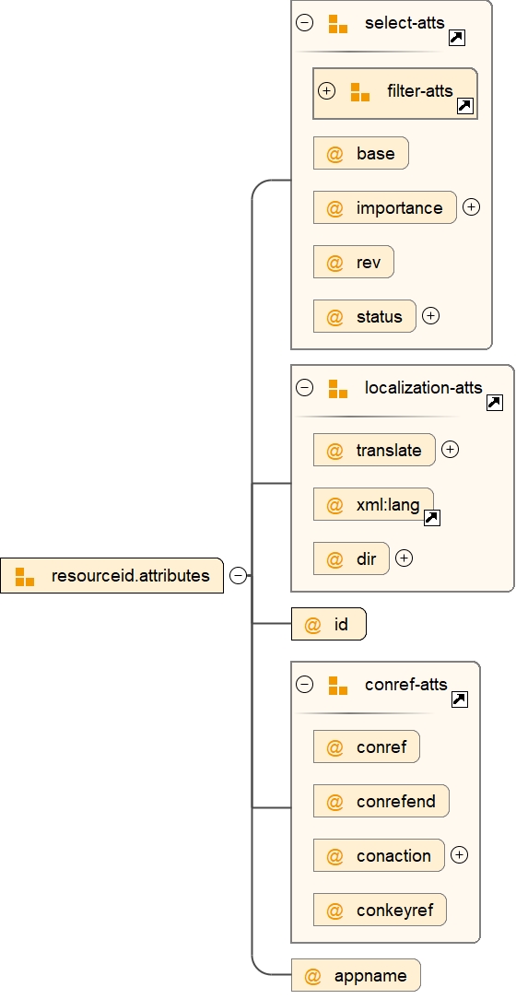
Task: Expand the dir attribute details
Action: coord(405,558)
